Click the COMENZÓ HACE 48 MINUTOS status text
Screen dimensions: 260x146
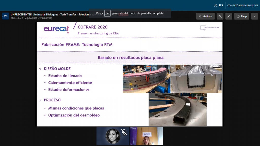coord(242,6)
